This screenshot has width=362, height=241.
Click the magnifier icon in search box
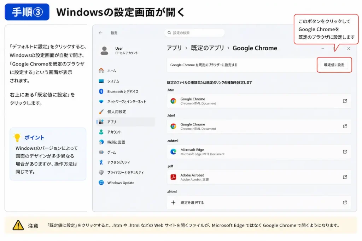point(169,33)
